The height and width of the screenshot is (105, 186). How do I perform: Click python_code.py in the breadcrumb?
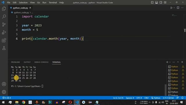click(x=21, y=13)
